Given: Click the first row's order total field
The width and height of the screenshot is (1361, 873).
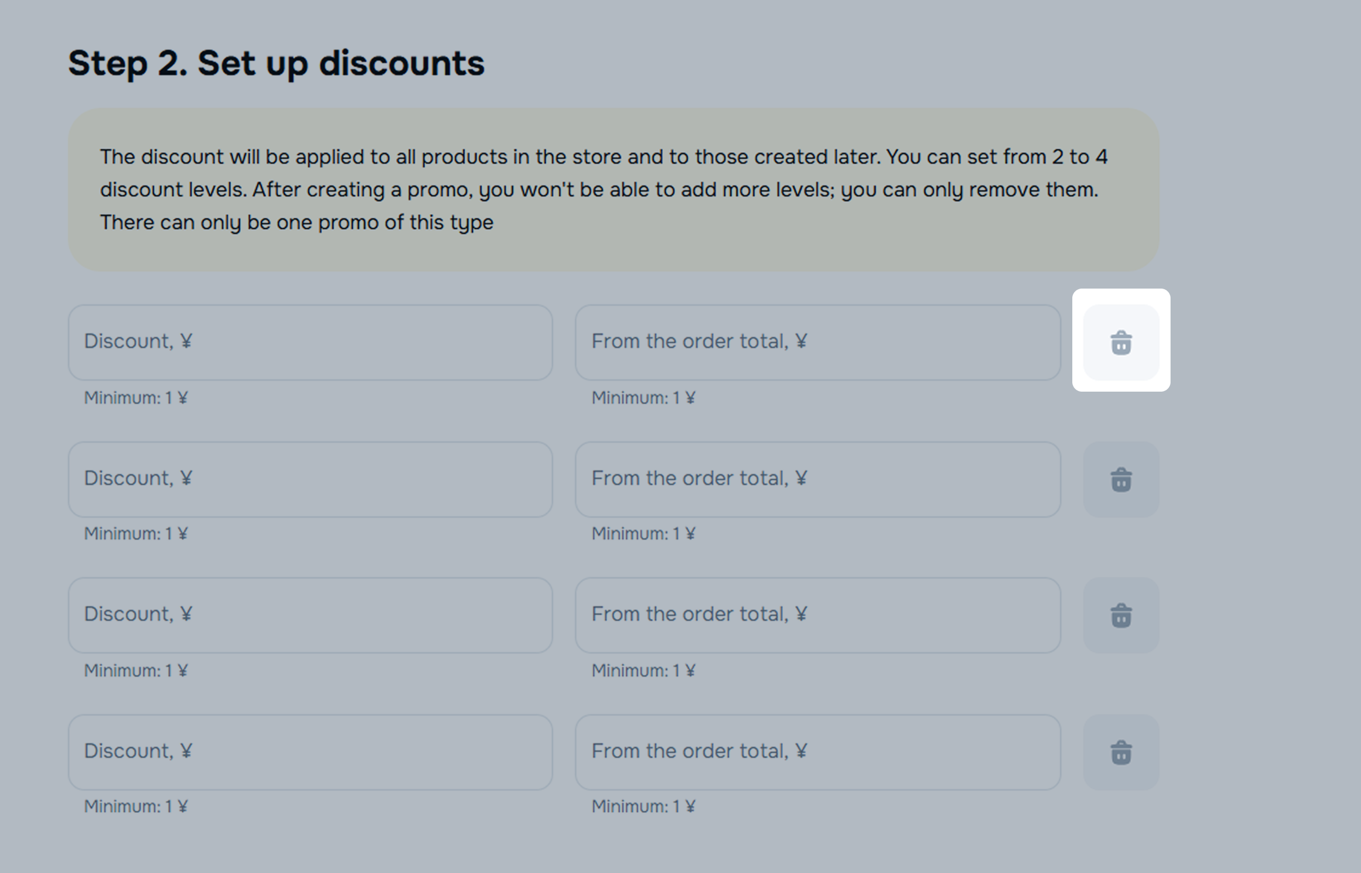Looking at the screenshot, I should (x=818, y=343).
